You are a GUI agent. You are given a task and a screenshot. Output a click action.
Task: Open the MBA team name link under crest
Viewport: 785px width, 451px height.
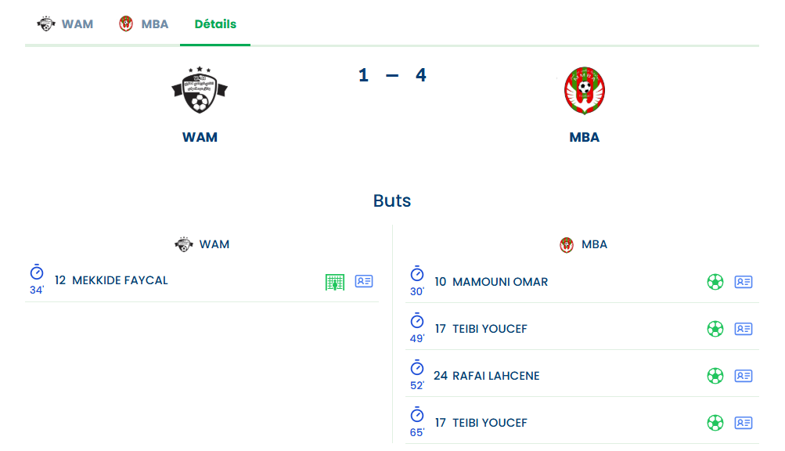(585, 137)
